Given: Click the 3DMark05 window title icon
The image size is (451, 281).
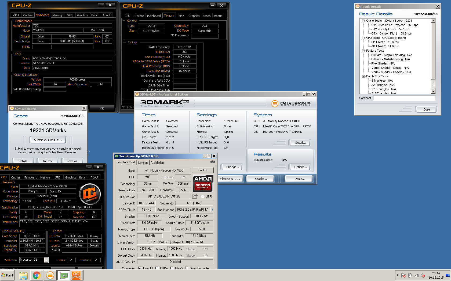Looking at the screenshot, I should point(137,94).
